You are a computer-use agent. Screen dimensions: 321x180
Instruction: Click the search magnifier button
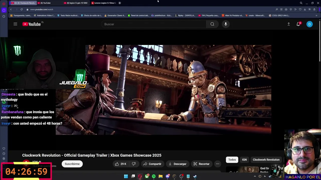(x=212, y=24)
